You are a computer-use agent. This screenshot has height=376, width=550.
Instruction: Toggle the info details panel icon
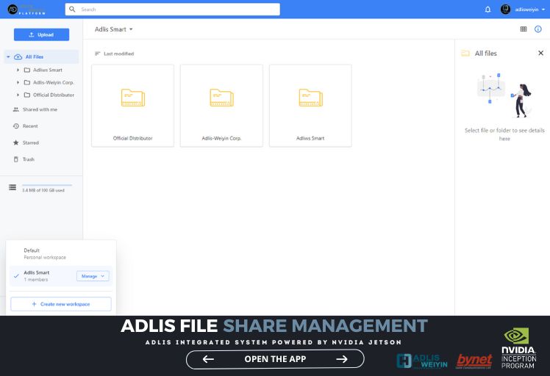[x=538, y=29]
